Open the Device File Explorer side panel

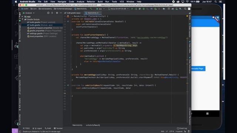(190, 116)
